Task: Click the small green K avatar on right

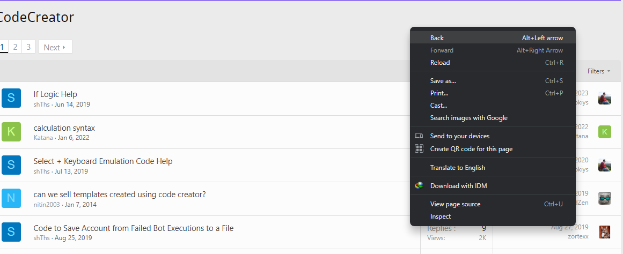Action: (605, 132)
